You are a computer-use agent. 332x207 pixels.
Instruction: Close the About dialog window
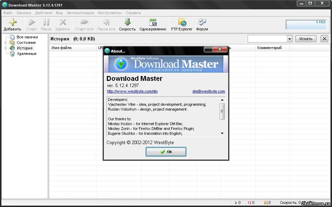[220, 49]
